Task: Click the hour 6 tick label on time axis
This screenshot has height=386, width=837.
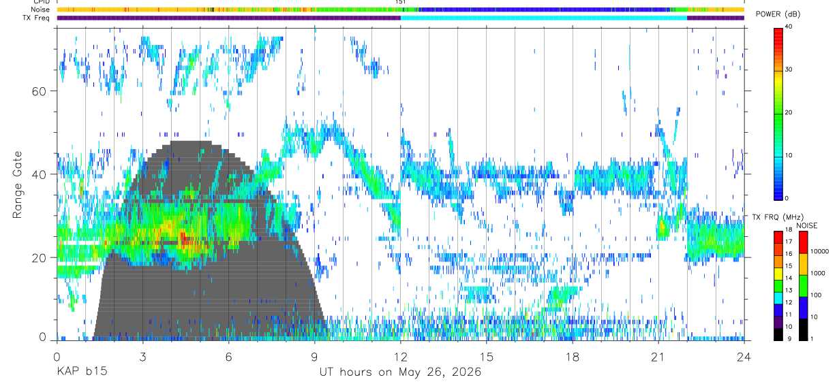Action: click(x=228, y=356)
